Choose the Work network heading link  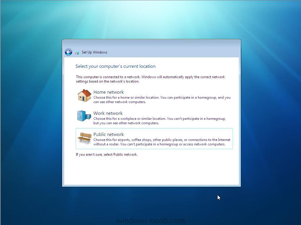(108, 113)
